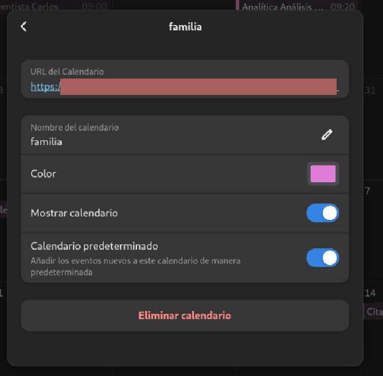Select day 14 in the background calendar

(x=370, y=292)
